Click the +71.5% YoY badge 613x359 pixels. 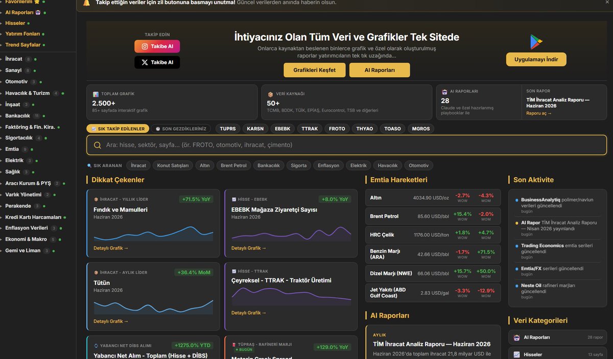pyautogui.click(x=196, y=199)
